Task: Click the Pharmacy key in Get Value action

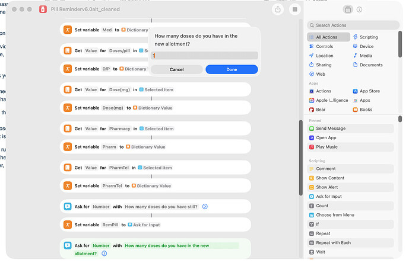Action: click(x=119, y=129)
